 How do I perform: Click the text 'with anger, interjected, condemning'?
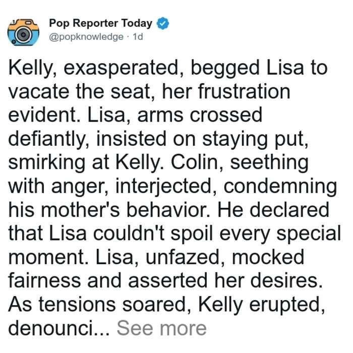pos(172,187)
